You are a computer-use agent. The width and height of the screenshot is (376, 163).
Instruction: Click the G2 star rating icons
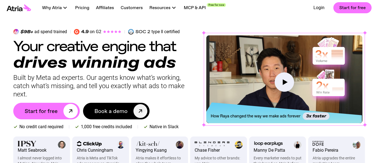click(x=112, y=32)
